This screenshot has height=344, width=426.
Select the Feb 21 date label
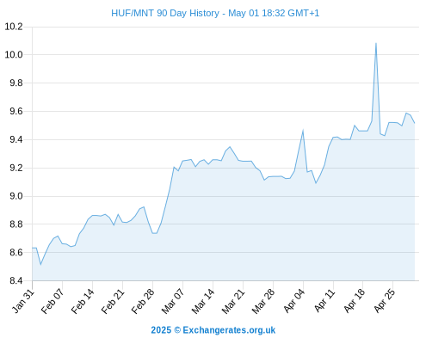point(113,301)
